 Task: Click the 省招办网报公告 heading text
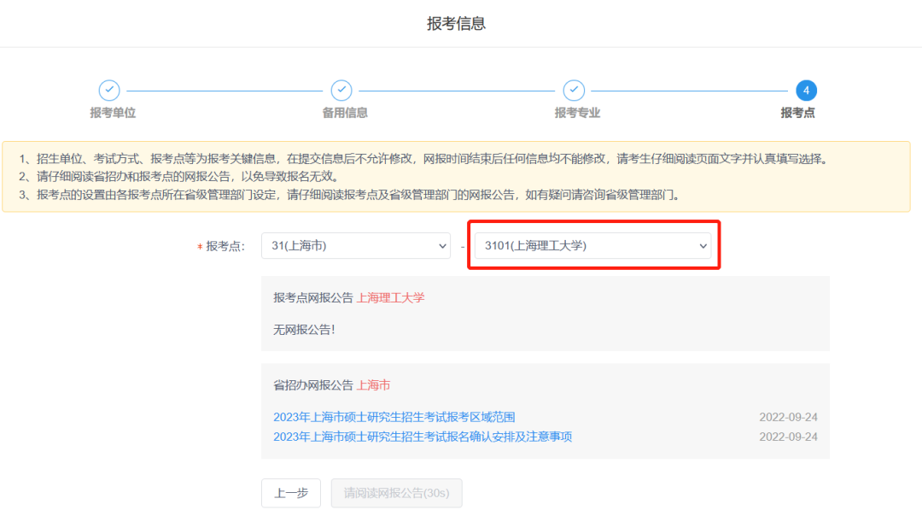[x=313, y=385]
